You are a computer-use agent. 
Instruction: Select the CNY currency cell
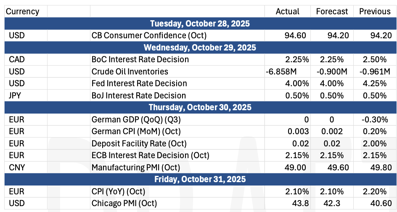17,167
